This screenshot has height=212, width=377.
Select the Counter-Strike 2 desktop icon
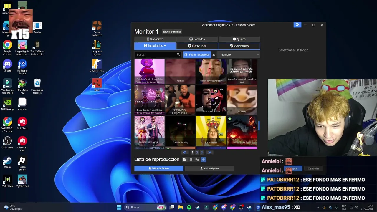97,67
